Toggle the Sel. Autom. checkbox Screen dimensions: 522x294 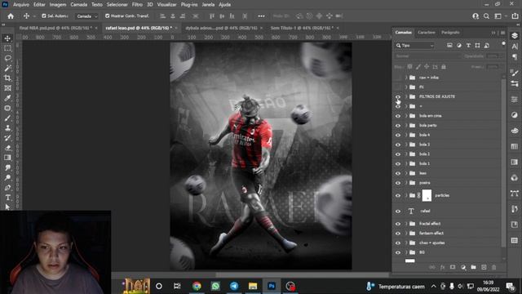coord(43,16)
